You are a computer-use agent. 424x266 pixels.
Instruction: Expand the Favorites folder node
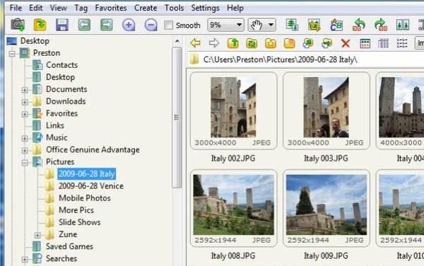pos(25,114)
